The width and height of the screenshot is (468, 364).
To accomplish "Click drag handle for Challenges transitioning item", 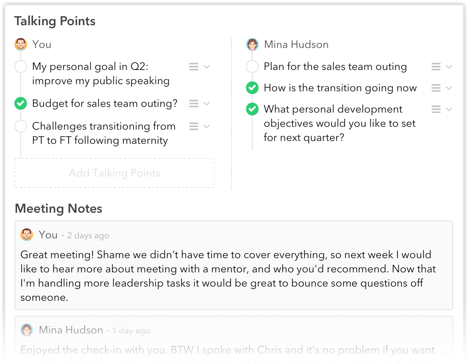I will pos(194,126).
